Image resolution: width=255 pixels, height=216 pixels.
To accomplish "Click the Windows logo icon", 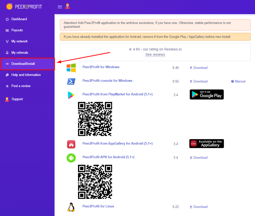I will click(71, 68).
